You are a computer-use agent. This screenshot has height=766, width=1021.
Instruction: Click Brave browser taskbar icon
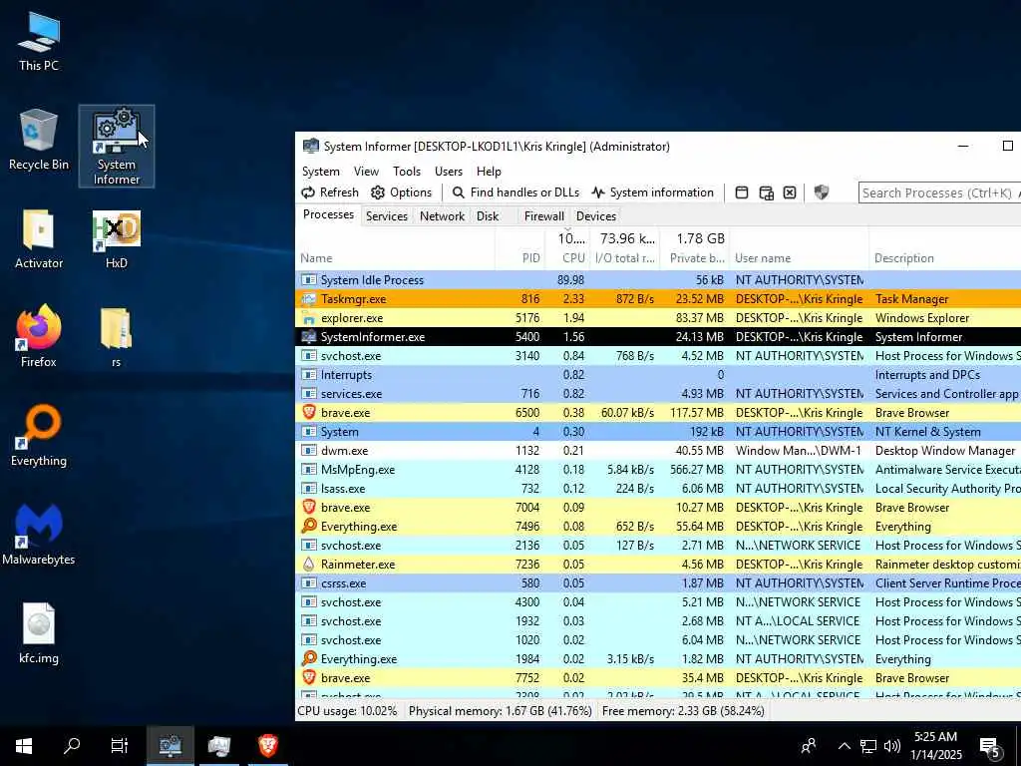tap(267, 746)
